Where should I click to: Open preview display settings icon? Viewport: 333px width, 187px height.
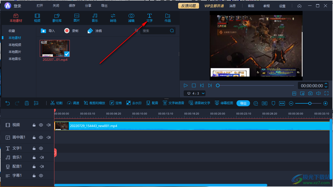click(302, 94)
